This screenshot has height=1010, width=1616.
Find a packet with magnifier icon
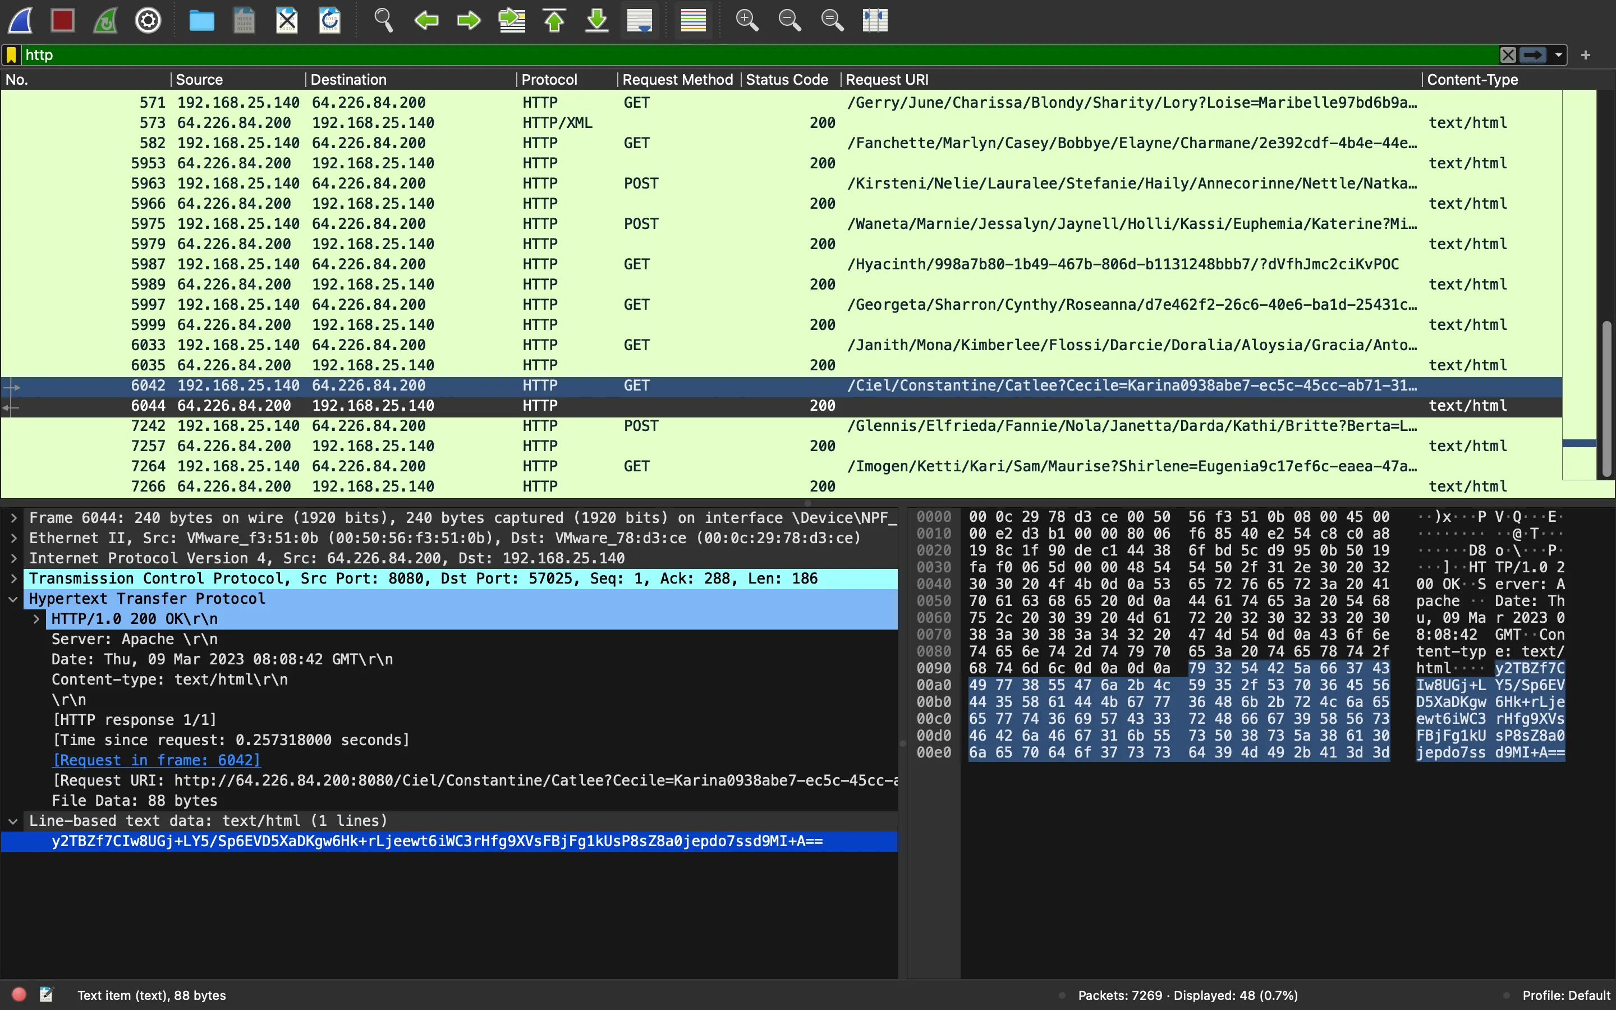point(383,20)
